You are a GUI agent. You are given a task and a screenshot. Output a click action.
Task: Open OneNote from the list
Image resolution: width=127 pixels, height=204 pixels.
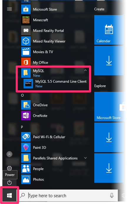coord(34,115)
